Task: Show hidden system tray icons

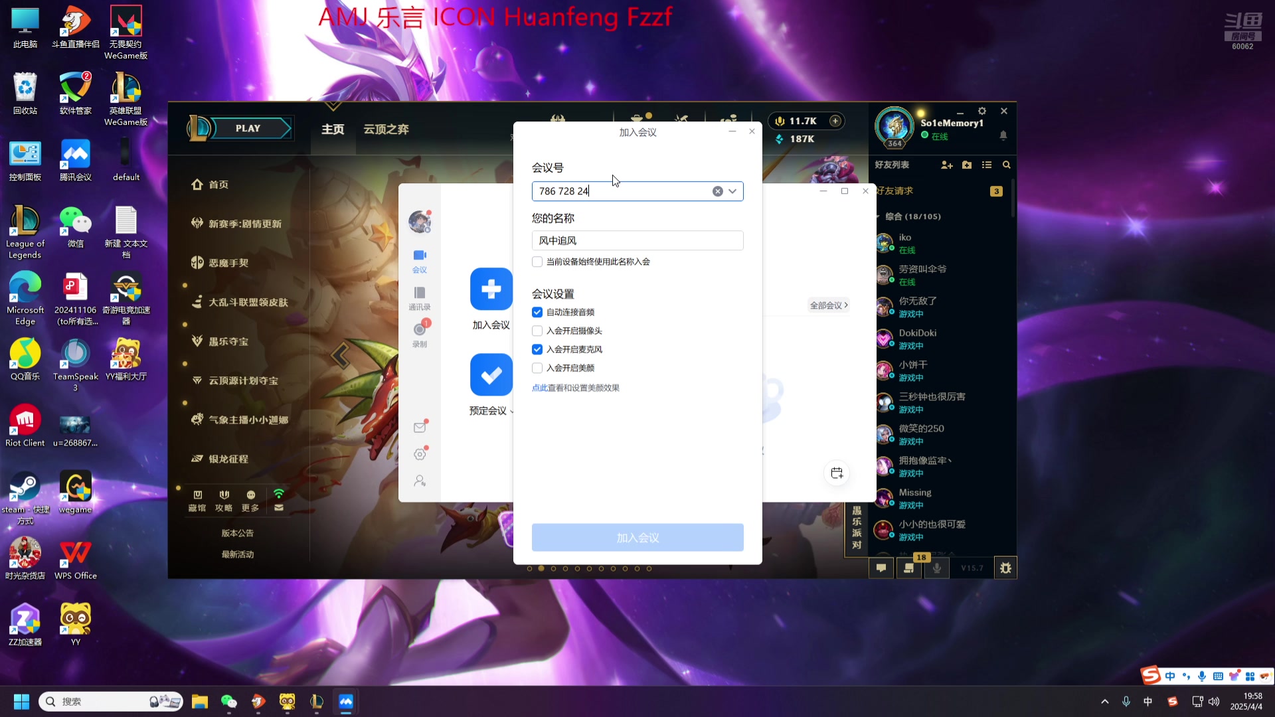Action: 1104,702
